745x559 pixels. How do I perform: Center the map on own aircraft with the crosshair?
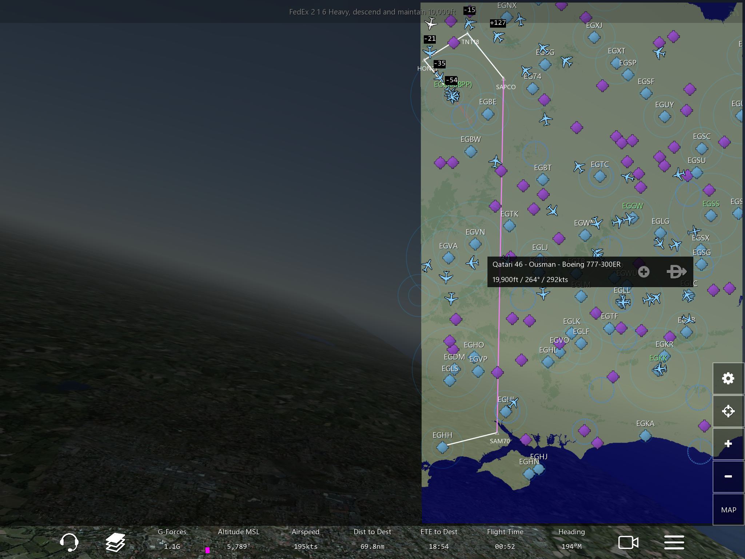(728, 411)
